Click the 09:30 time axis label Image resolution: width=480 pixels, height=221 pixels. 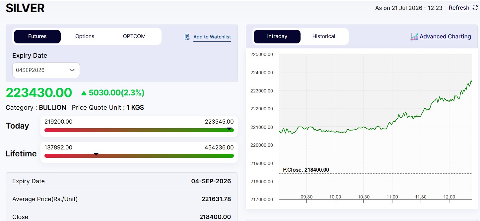[x=307, y=197]
